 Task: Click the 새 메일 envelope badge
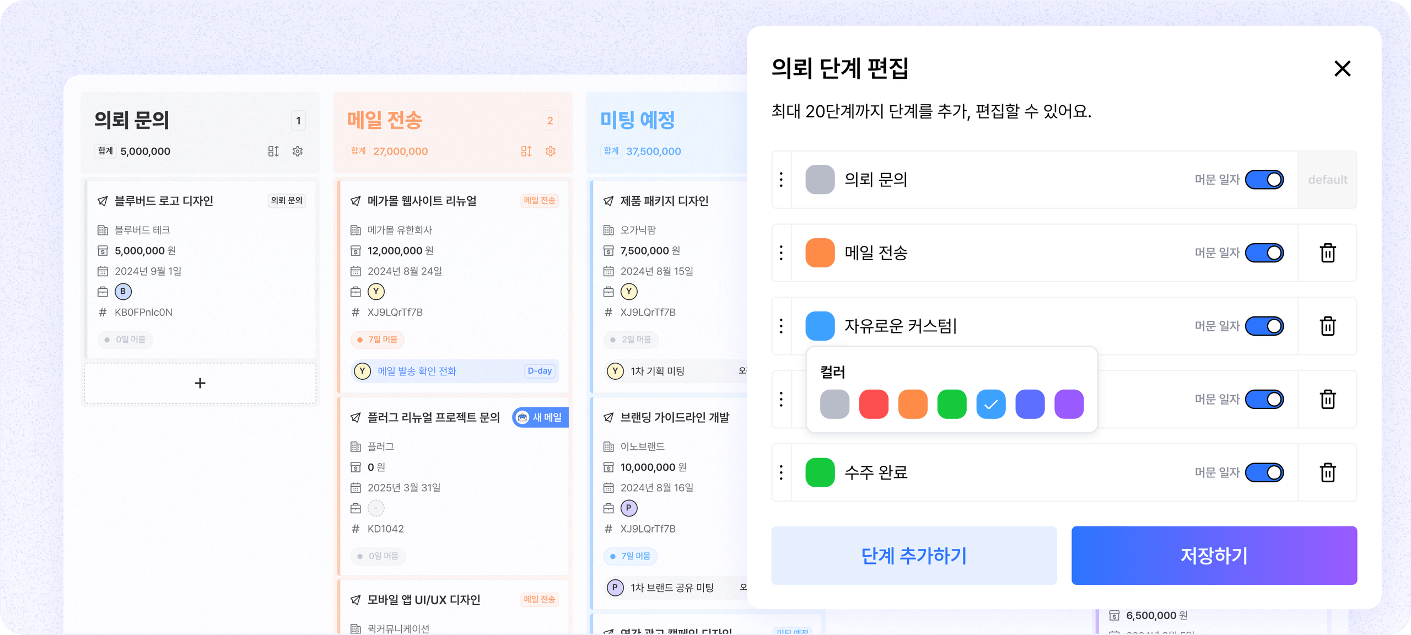[540, 417]
